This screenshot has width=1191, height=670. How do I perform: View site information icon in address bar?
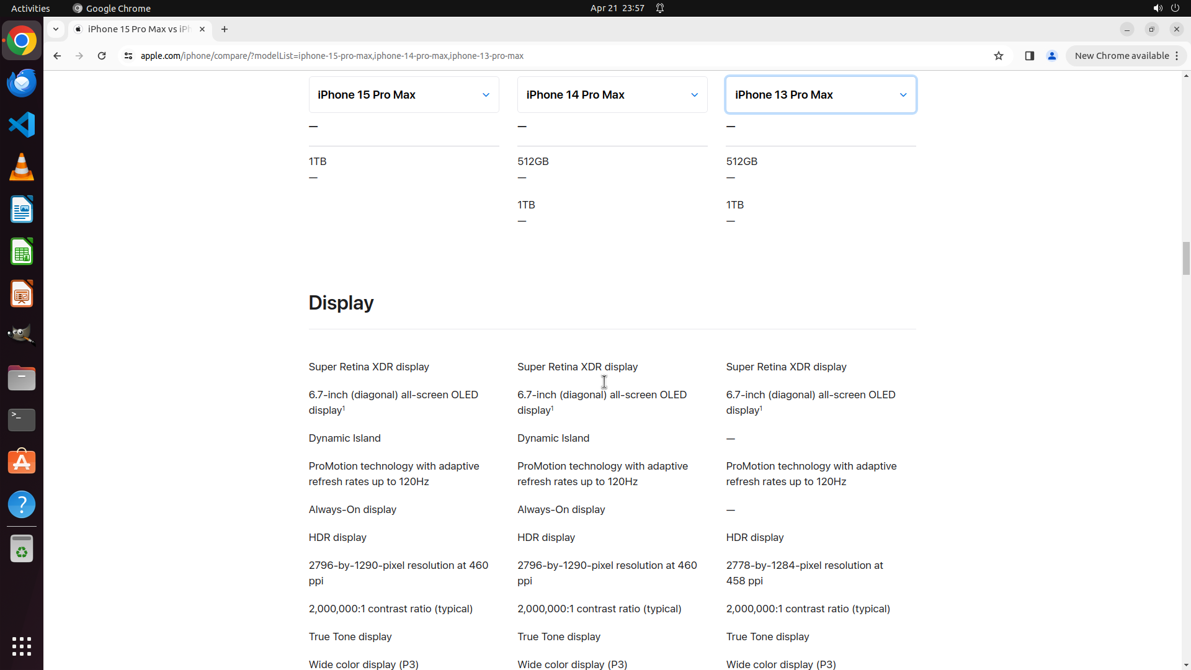(128, 56)
